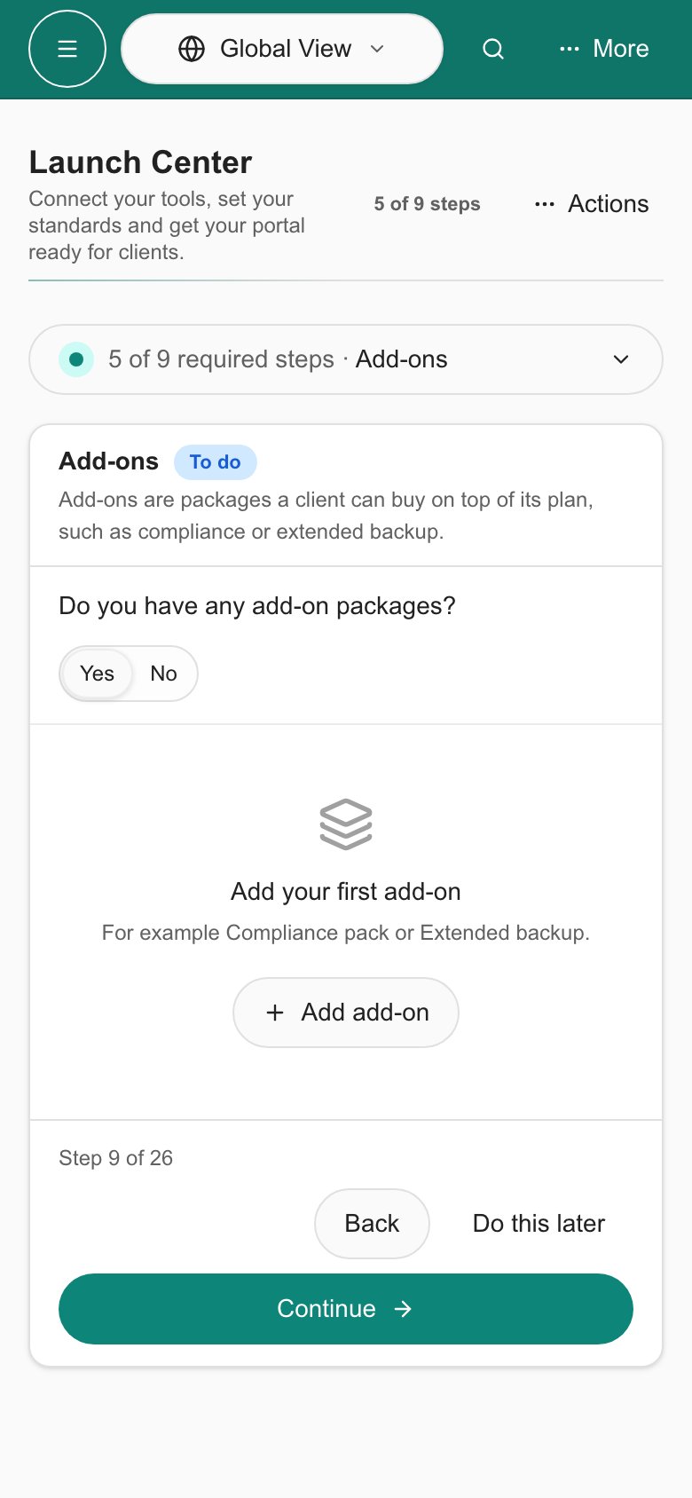Image resolution: width=692 pixels, height=1498 pixels.
Task: Click the To do status badge
Action: 216,462
